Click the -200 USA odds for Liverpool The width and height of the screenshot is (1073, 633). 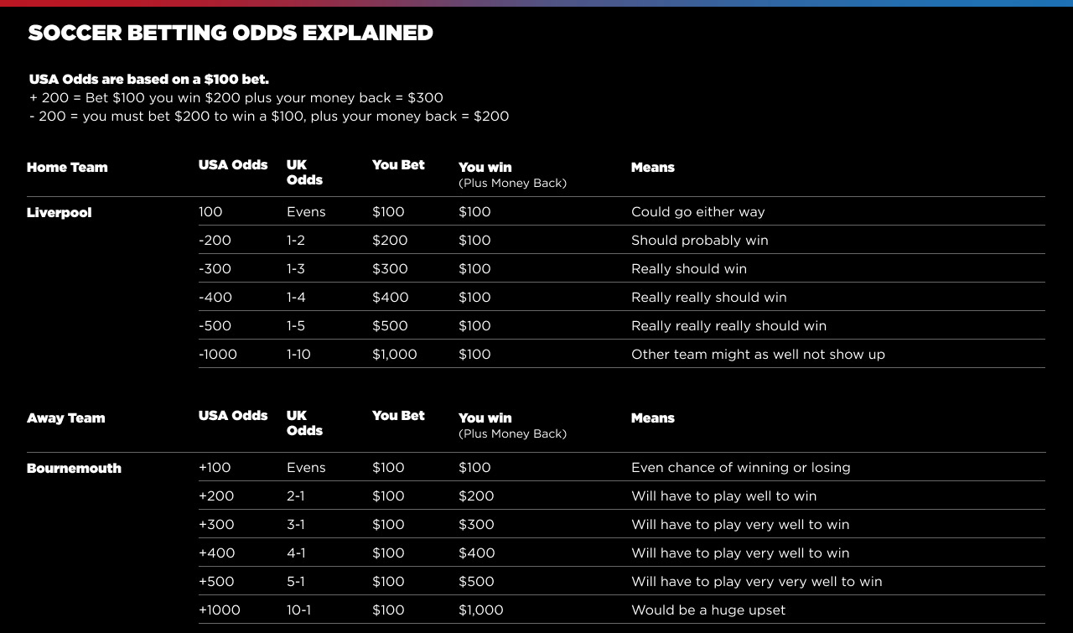[x=215, y=241]
